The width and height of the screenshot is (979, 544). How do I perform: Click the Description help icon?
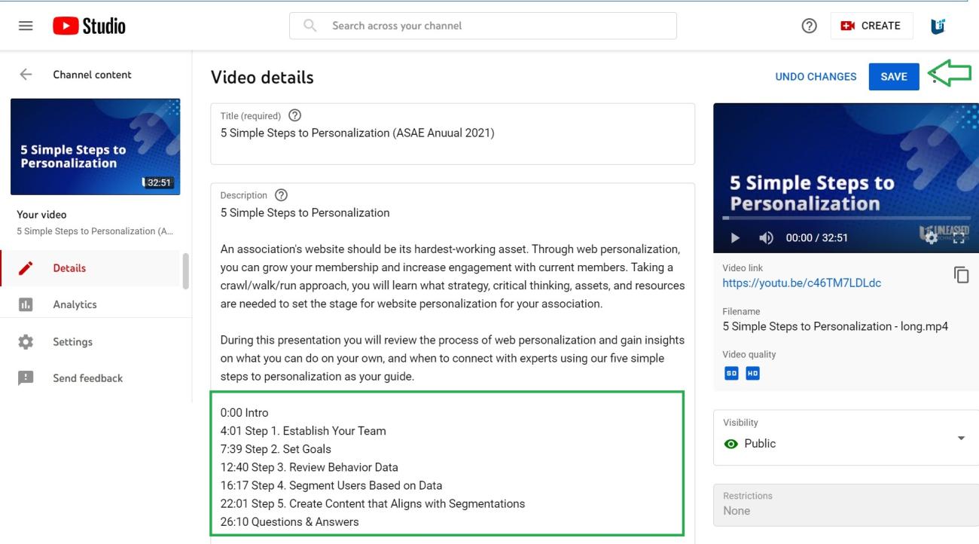coord(281,195)
